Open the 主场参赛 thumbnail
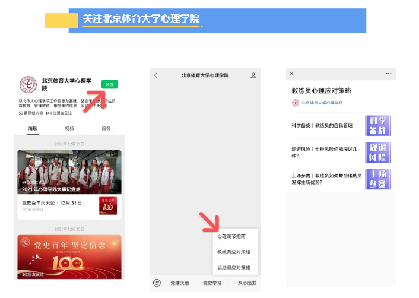The width and height of the screenshot is (419, 298). (x=378, y=179)
